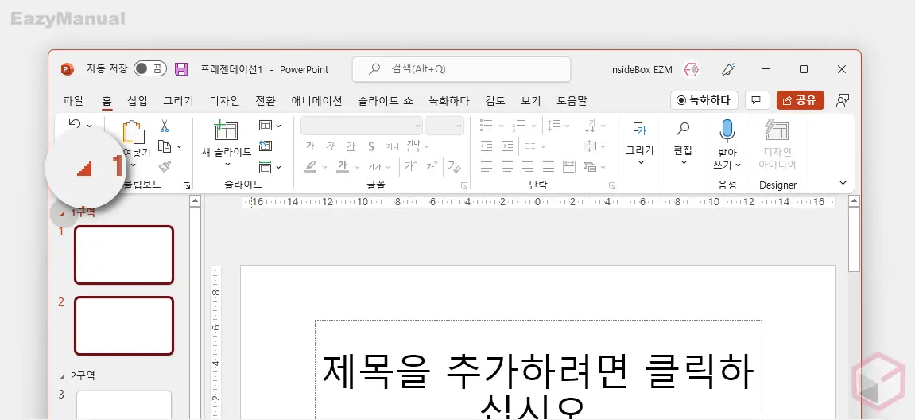This screenshot has height=420, width=915.
Task: Open the font size combo box
Action: point(444,126)
